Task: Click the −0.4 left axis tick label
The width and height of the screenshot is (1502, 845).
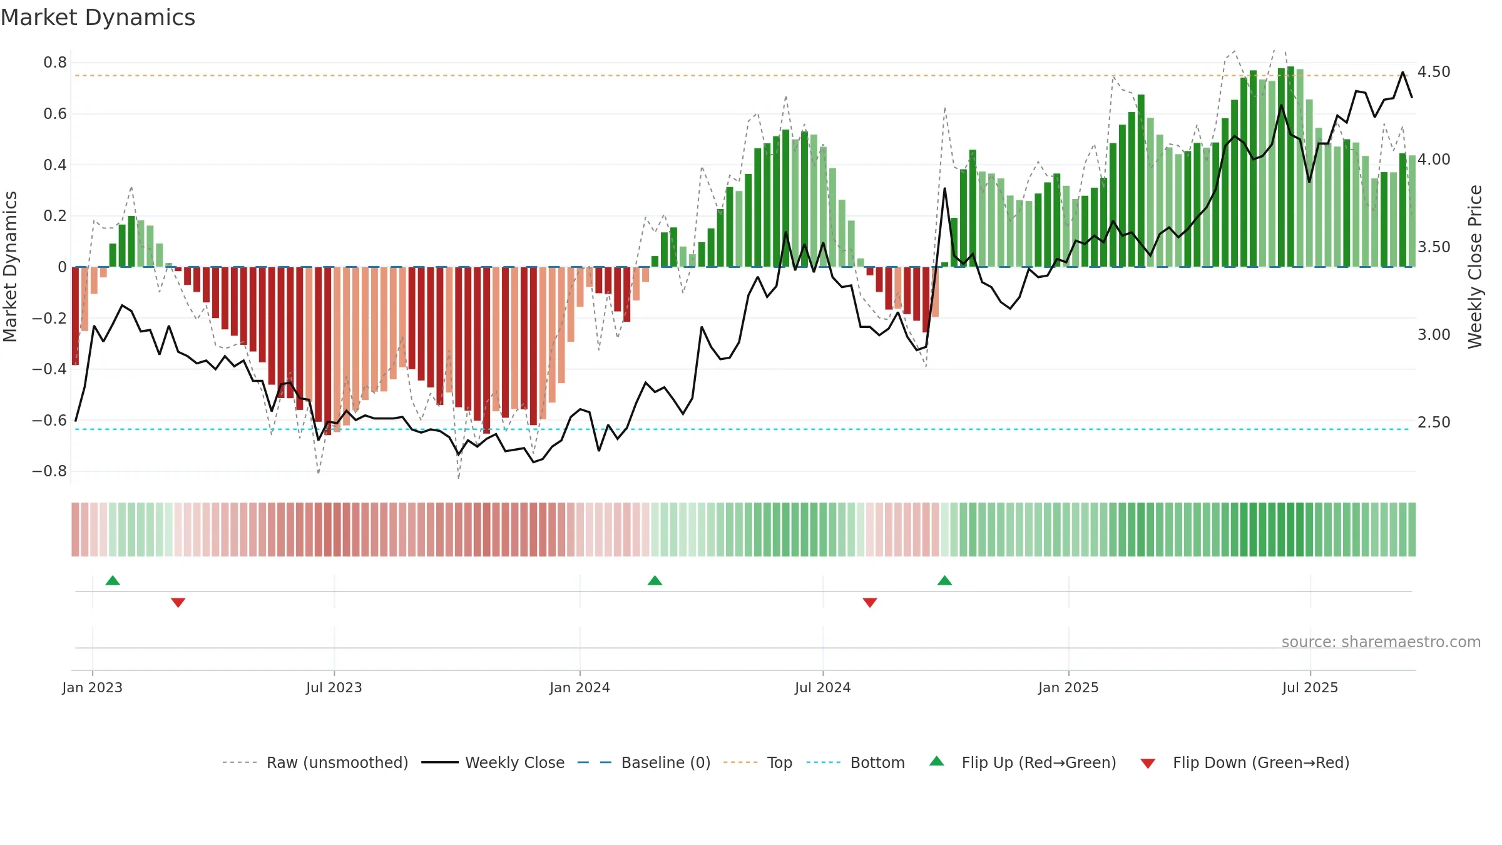Action: [x=49, y=369]
